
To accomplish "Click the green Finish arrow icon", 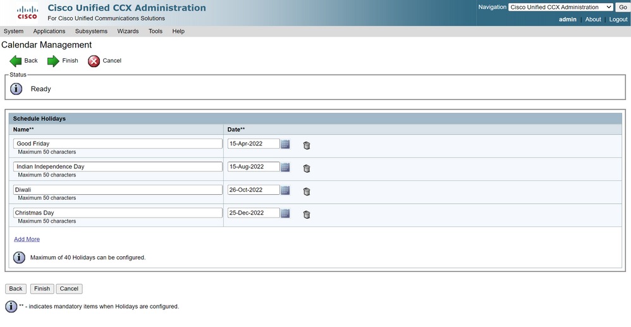I will [53, 61].
